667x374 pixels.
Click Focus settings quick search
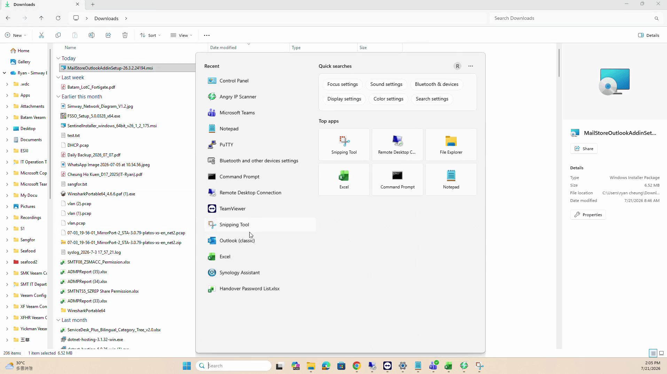pos(343,84)
